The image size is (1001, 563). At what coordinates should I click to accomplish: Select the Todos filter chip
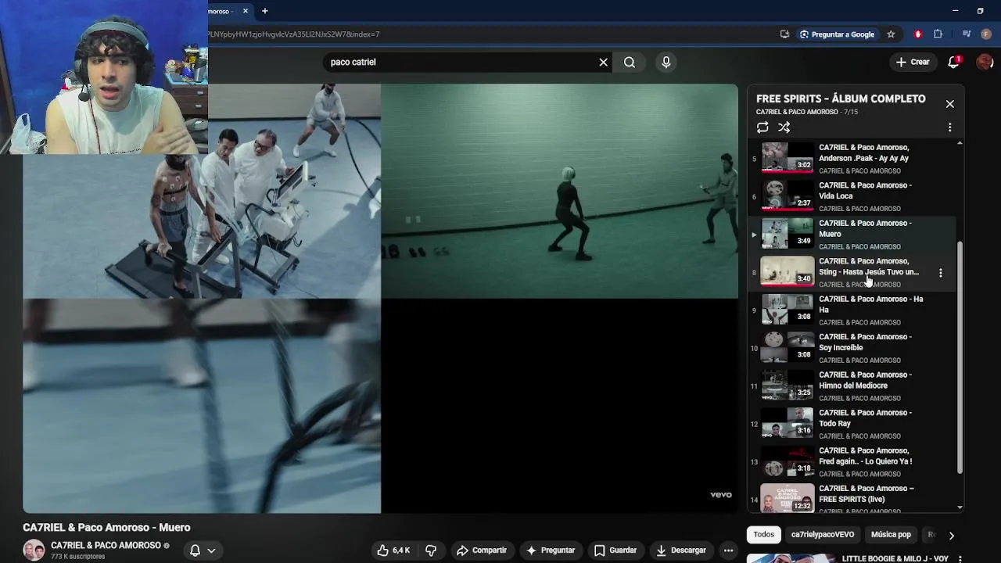764,535
